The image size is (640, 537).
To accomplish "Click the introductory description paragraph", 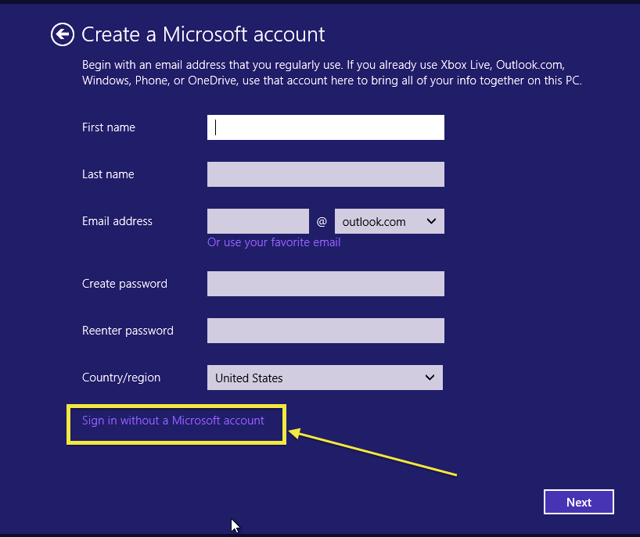I will point(332,72).
